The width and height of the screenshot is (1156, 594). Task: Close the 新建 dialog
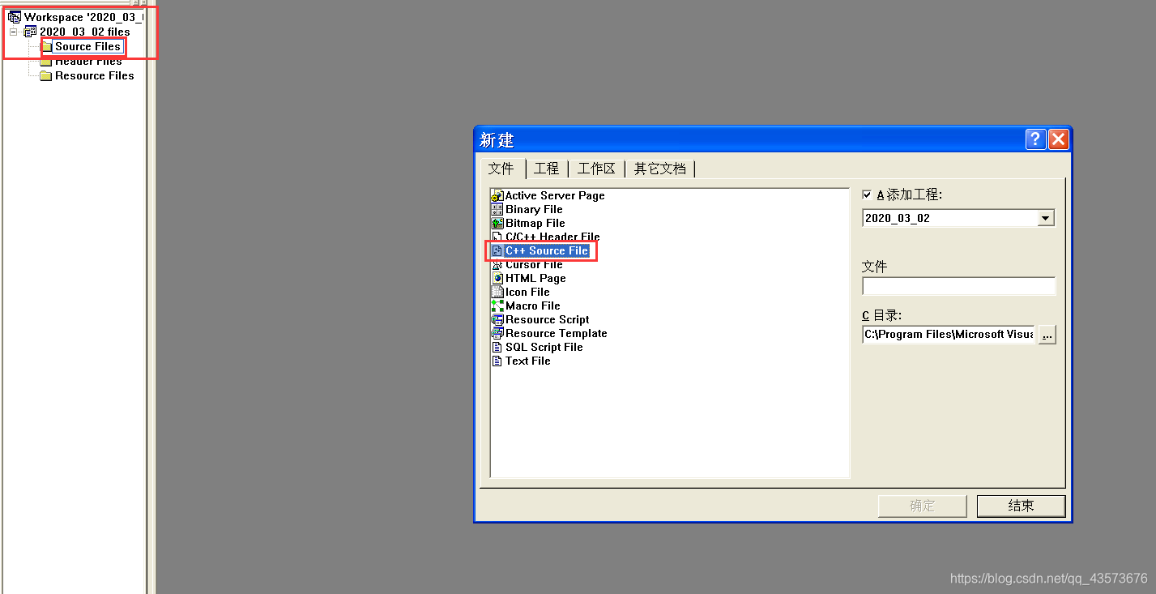(1058, 139)
